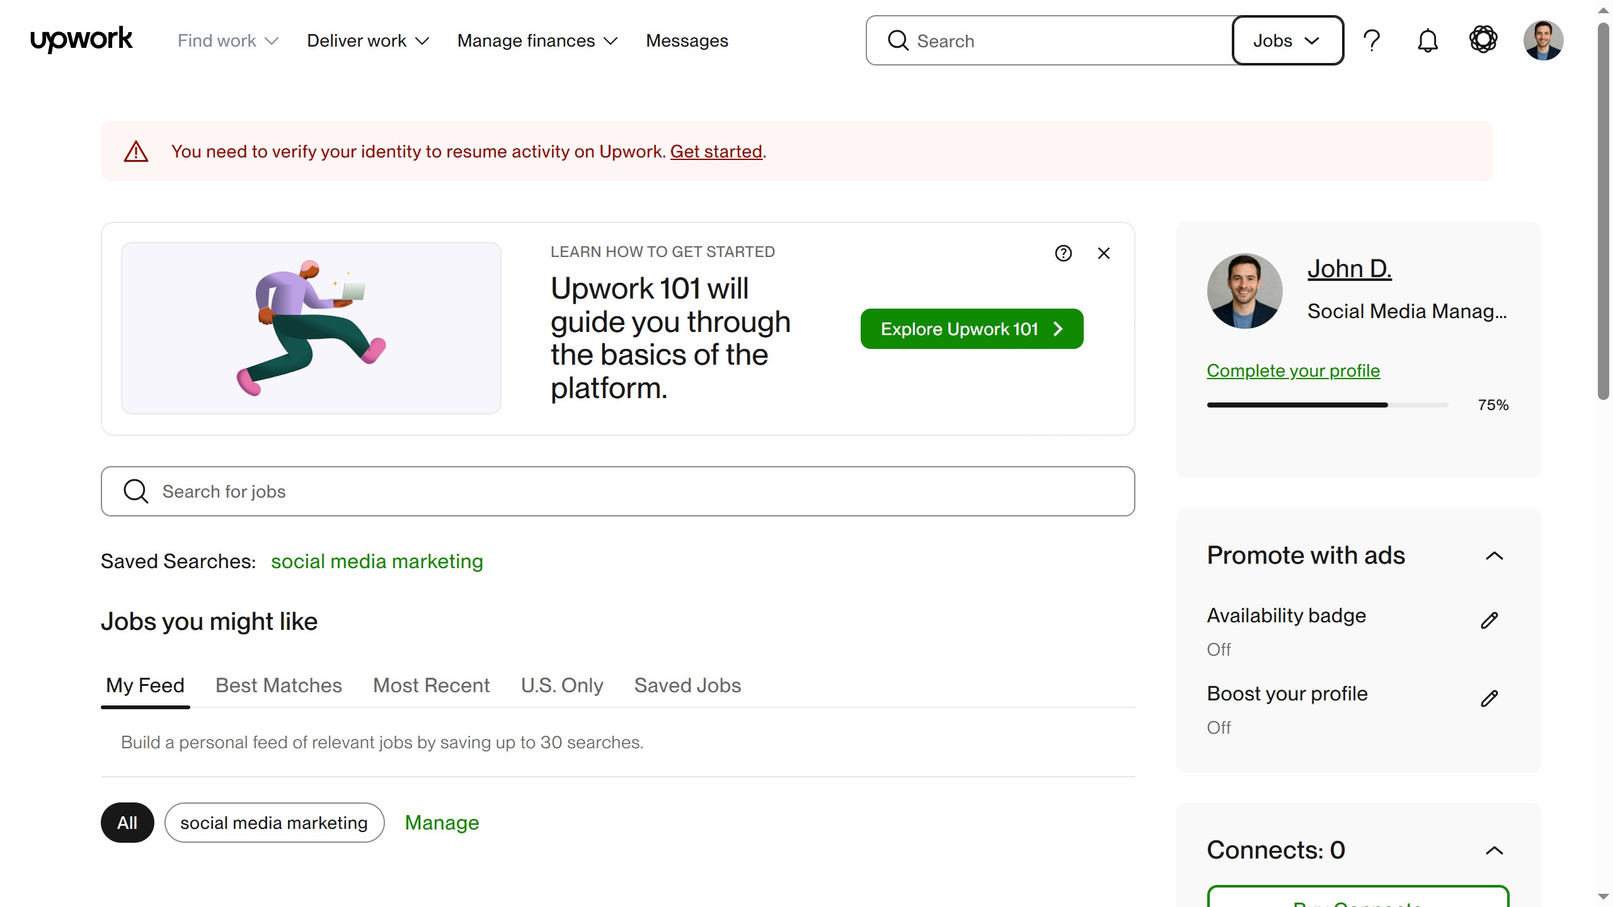
Task: Select the social media marketing filter pill
Action: pos(274,823)
